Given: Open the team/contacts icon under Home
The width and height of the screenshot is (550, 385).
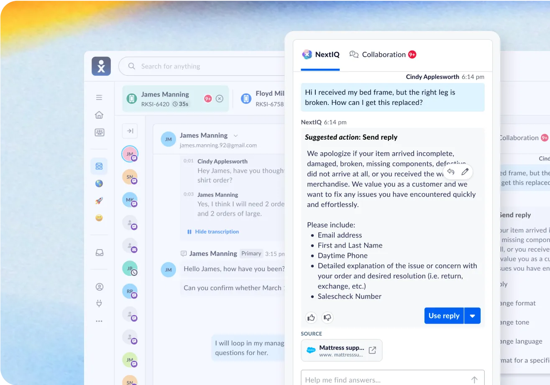Looking at the screenshot, I should (99, 133).
